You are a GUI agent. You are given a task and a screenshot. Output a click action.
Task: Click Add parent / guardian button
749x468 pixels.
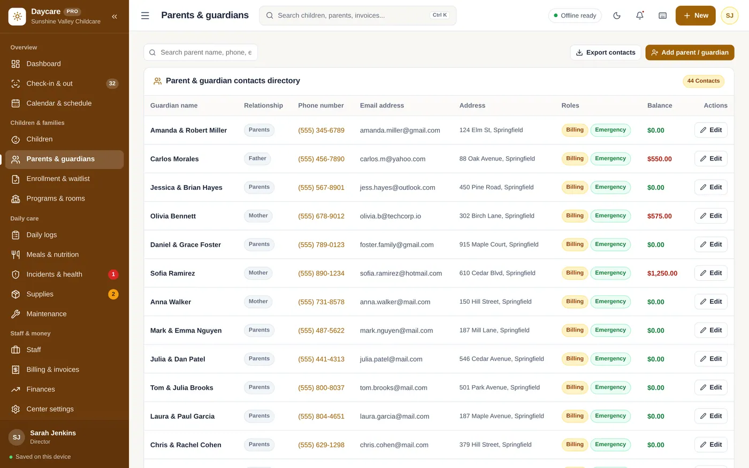[690, 52]
